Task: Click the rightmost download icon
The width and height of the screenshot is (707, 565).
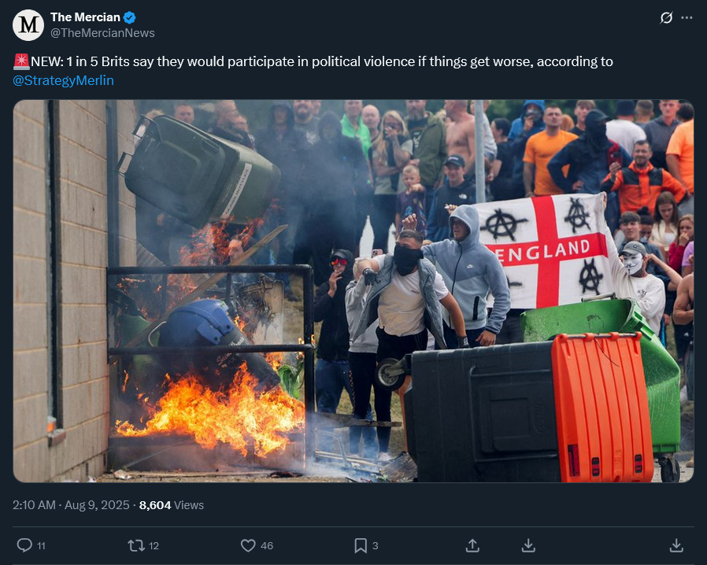Action: pos(676,545)
